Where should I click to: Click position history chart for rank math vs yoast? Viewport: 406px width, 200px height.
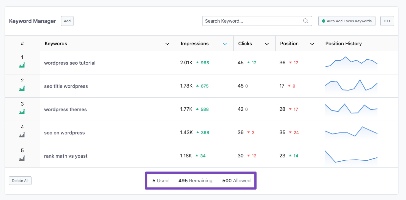point(351,157)
